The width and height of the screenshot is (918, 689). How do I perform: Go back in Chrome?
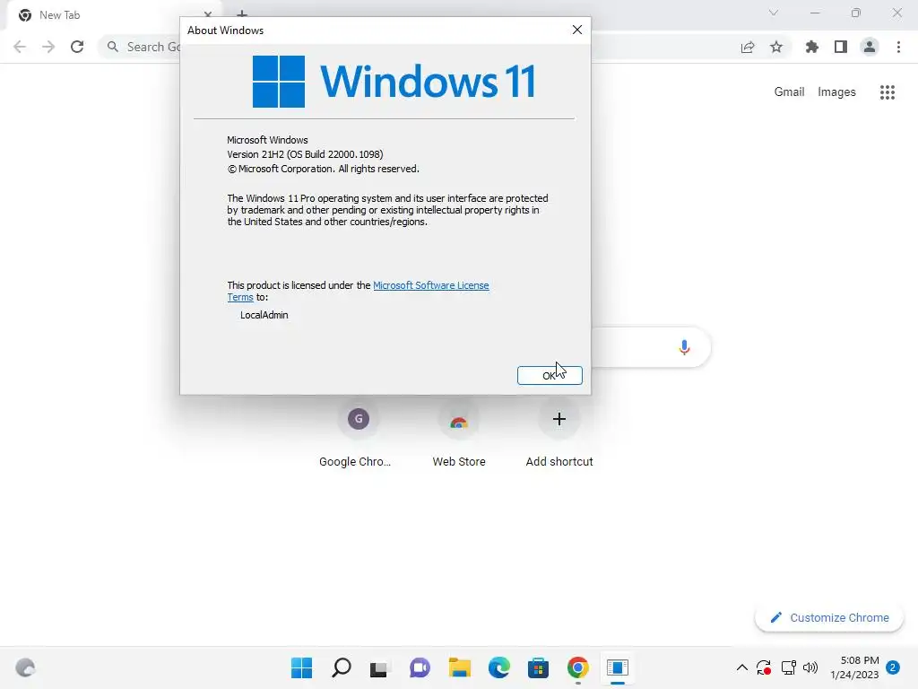click(20, 47)
